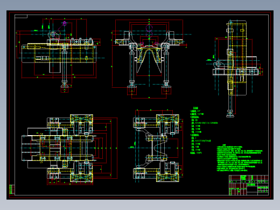Select the green parameter list beside the plan view
This screenshot has height=210, width=280.
tap(204, 130)
